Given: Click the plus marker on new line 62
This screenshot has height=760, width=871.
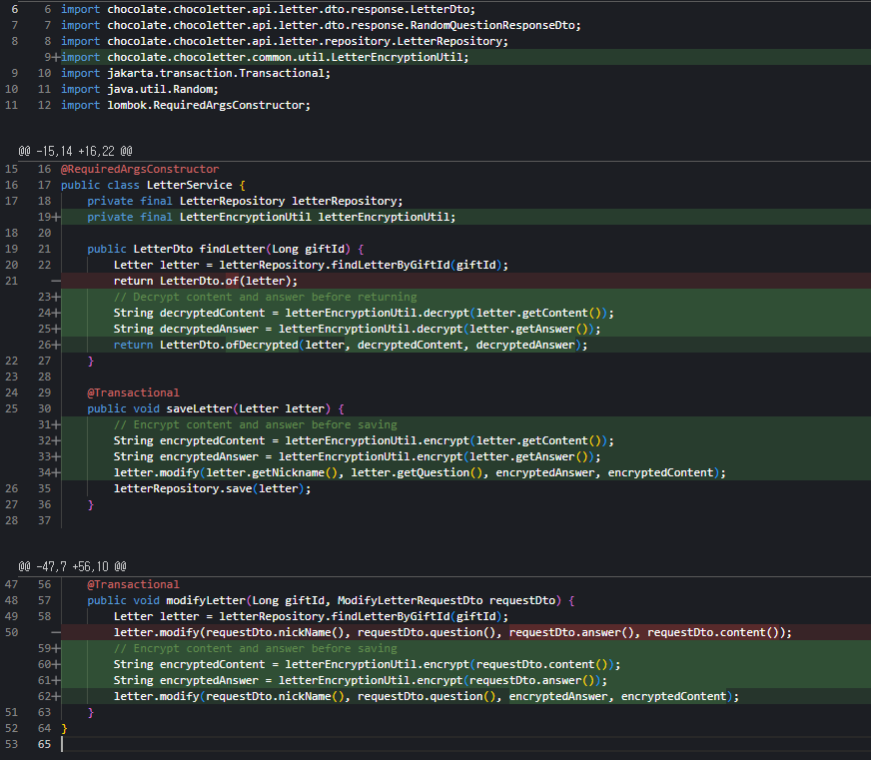Looking at the screenshot, I should point(55,696).
